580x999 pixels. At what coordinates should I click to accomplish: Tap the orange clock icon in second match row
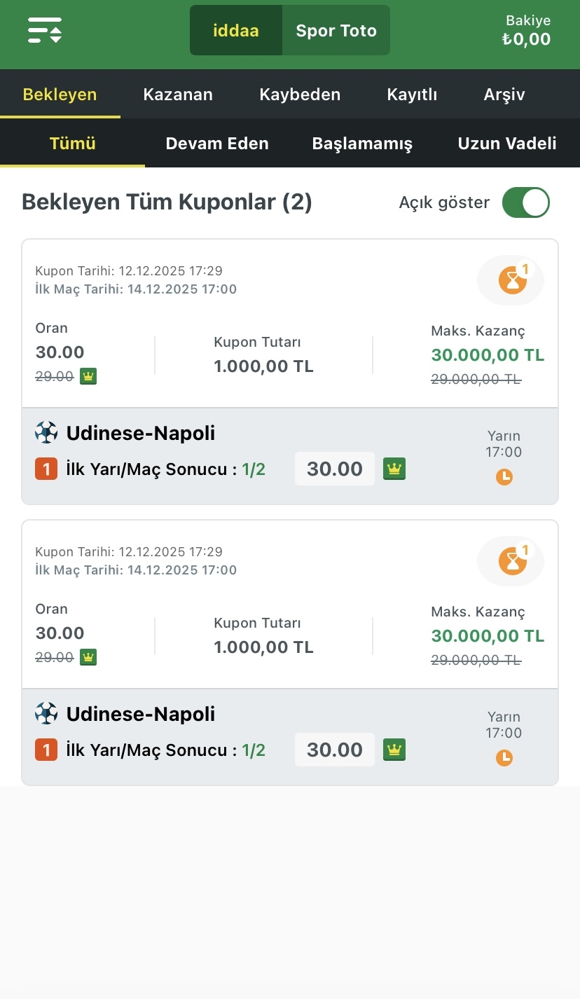504,757
